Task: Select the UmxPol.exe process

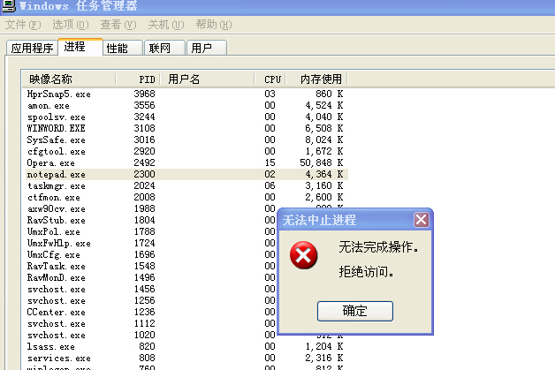Action: [151, 231]
